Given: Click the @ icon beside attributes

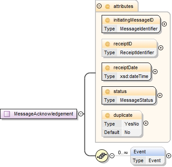Looking at the screenshot, I should point(107,6).
